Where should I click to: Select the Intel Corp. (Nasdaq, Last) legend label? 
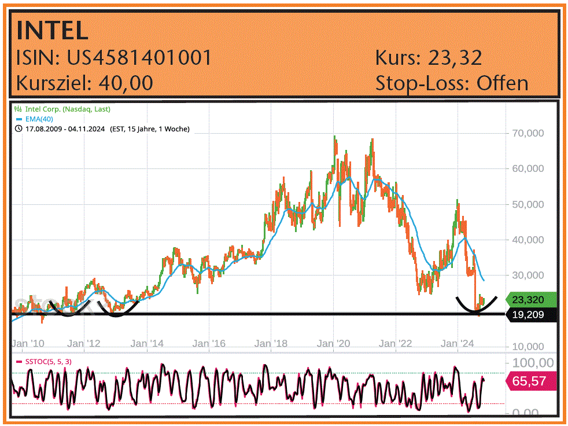pos(67,109)
